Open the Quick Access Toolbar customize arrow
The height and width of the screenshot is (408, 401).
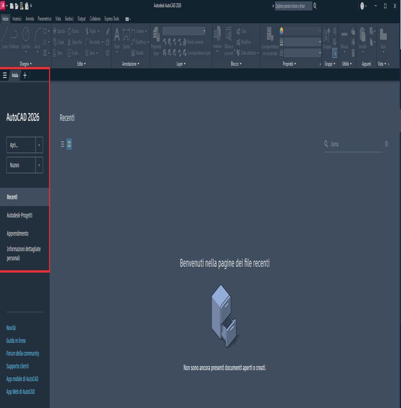(x=31, y=6)
